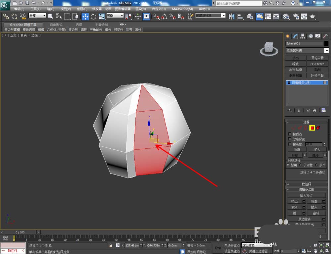Toggle the 忽略背面 checkbox

(x=290, y=139)
